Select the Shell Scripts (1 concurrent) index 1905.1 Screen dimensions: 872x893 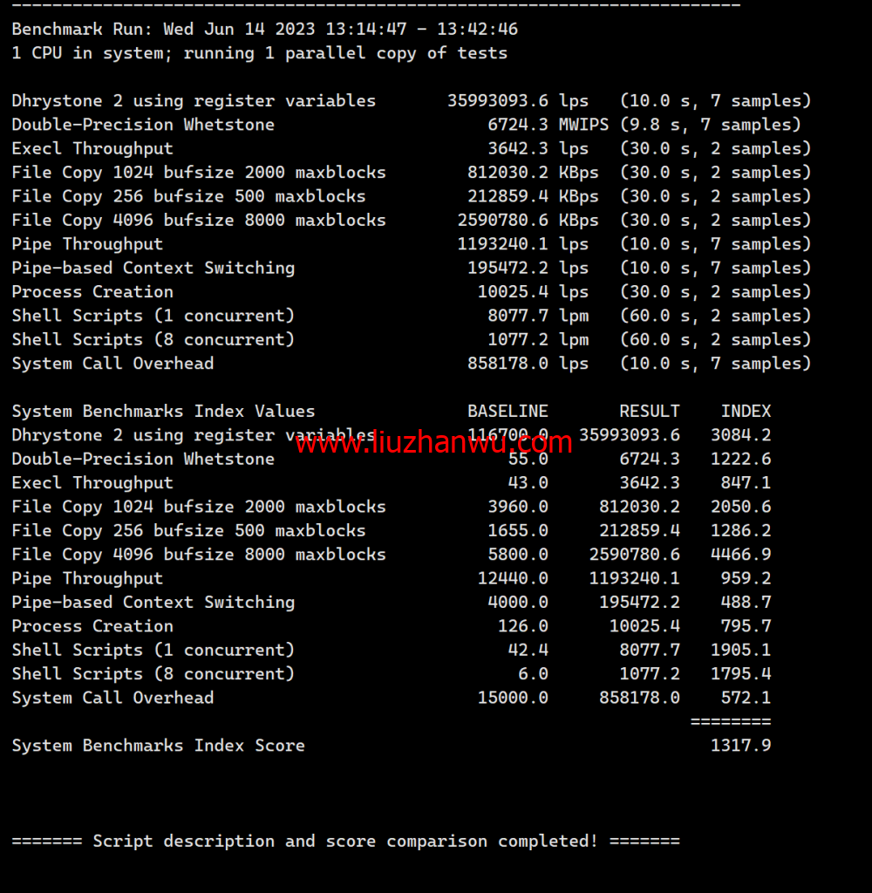click(x=740, y=651)
